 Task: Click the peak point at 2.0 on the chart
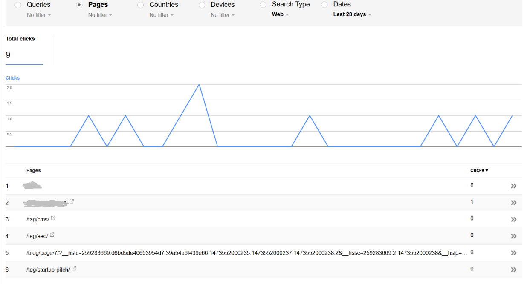(199, 85)
